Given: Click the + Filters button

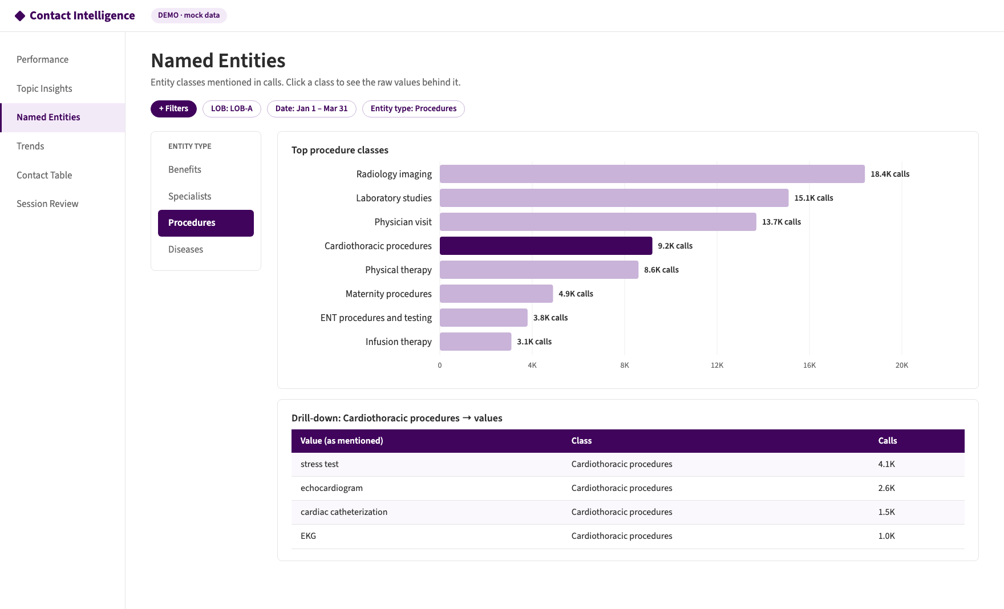Looking at the screenshot, I should 173,109.
